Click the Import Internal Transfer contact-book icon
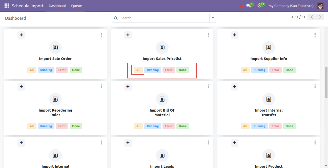328x168 pixels. pos(269,99)
